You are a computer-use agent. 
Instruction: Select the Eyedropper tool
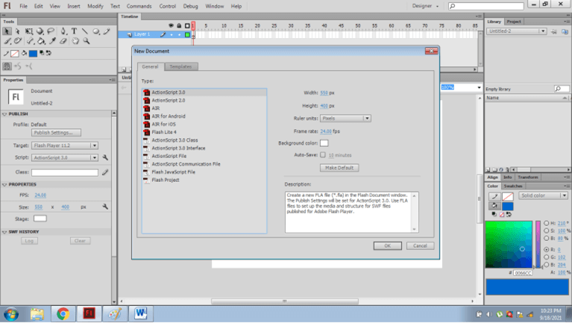click(52, 41)
